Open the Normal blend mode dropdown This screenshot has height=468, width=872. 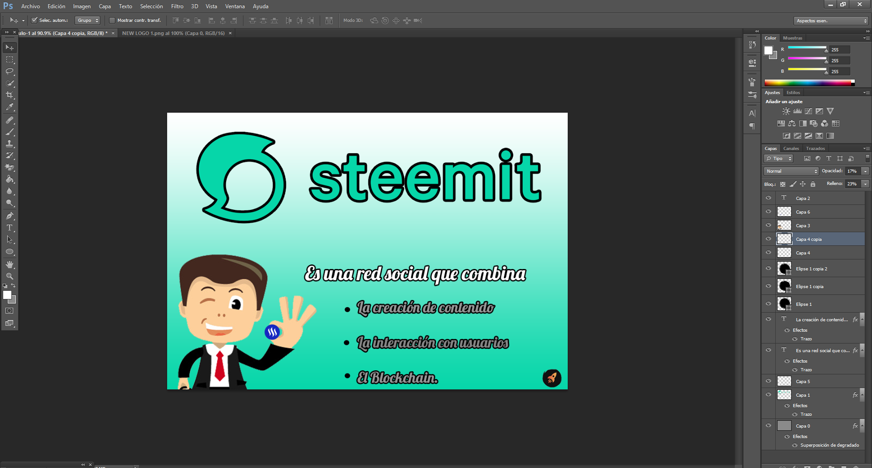pyautogui.click(x=791, y=171)
